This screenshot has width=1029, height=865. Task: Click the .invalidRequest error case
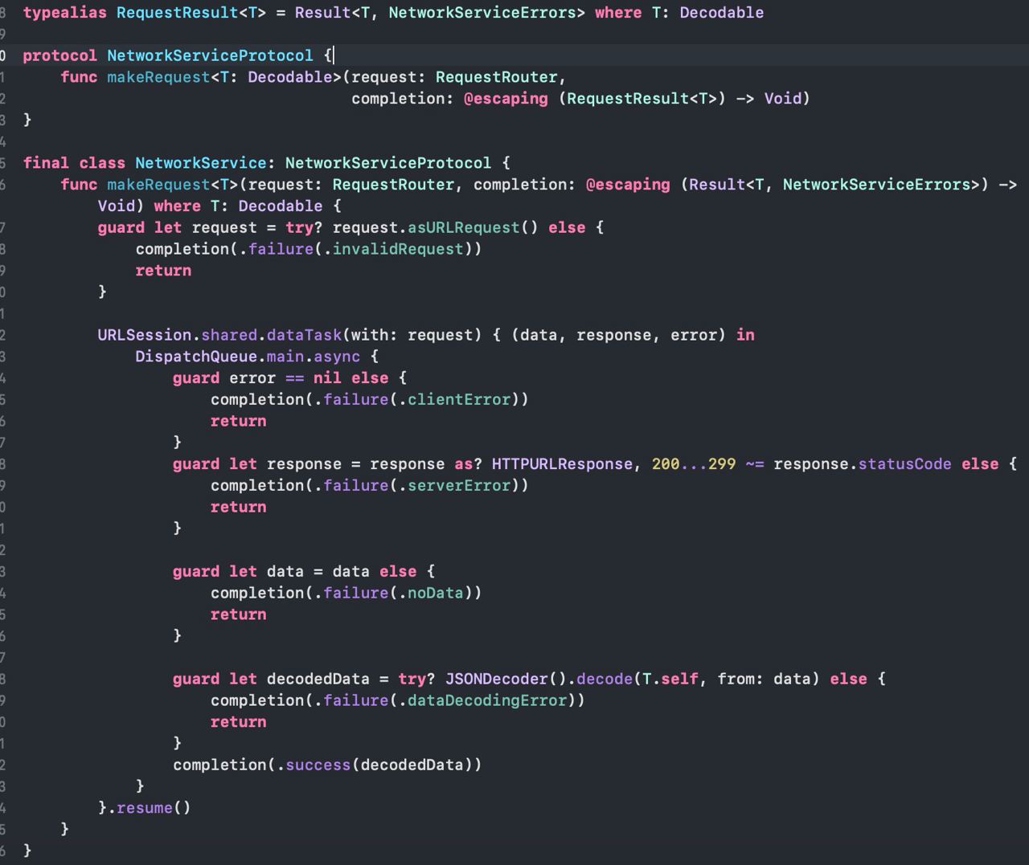click(393, 249)
